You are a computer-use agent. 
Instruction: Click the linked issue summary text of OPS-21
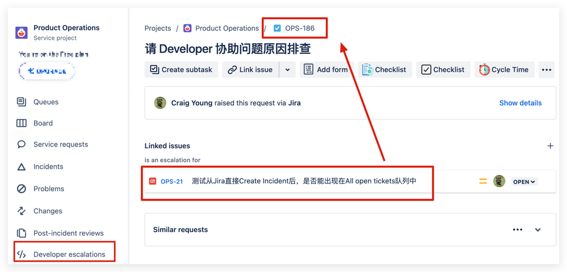pyautogui.click(x=304, y=181)
